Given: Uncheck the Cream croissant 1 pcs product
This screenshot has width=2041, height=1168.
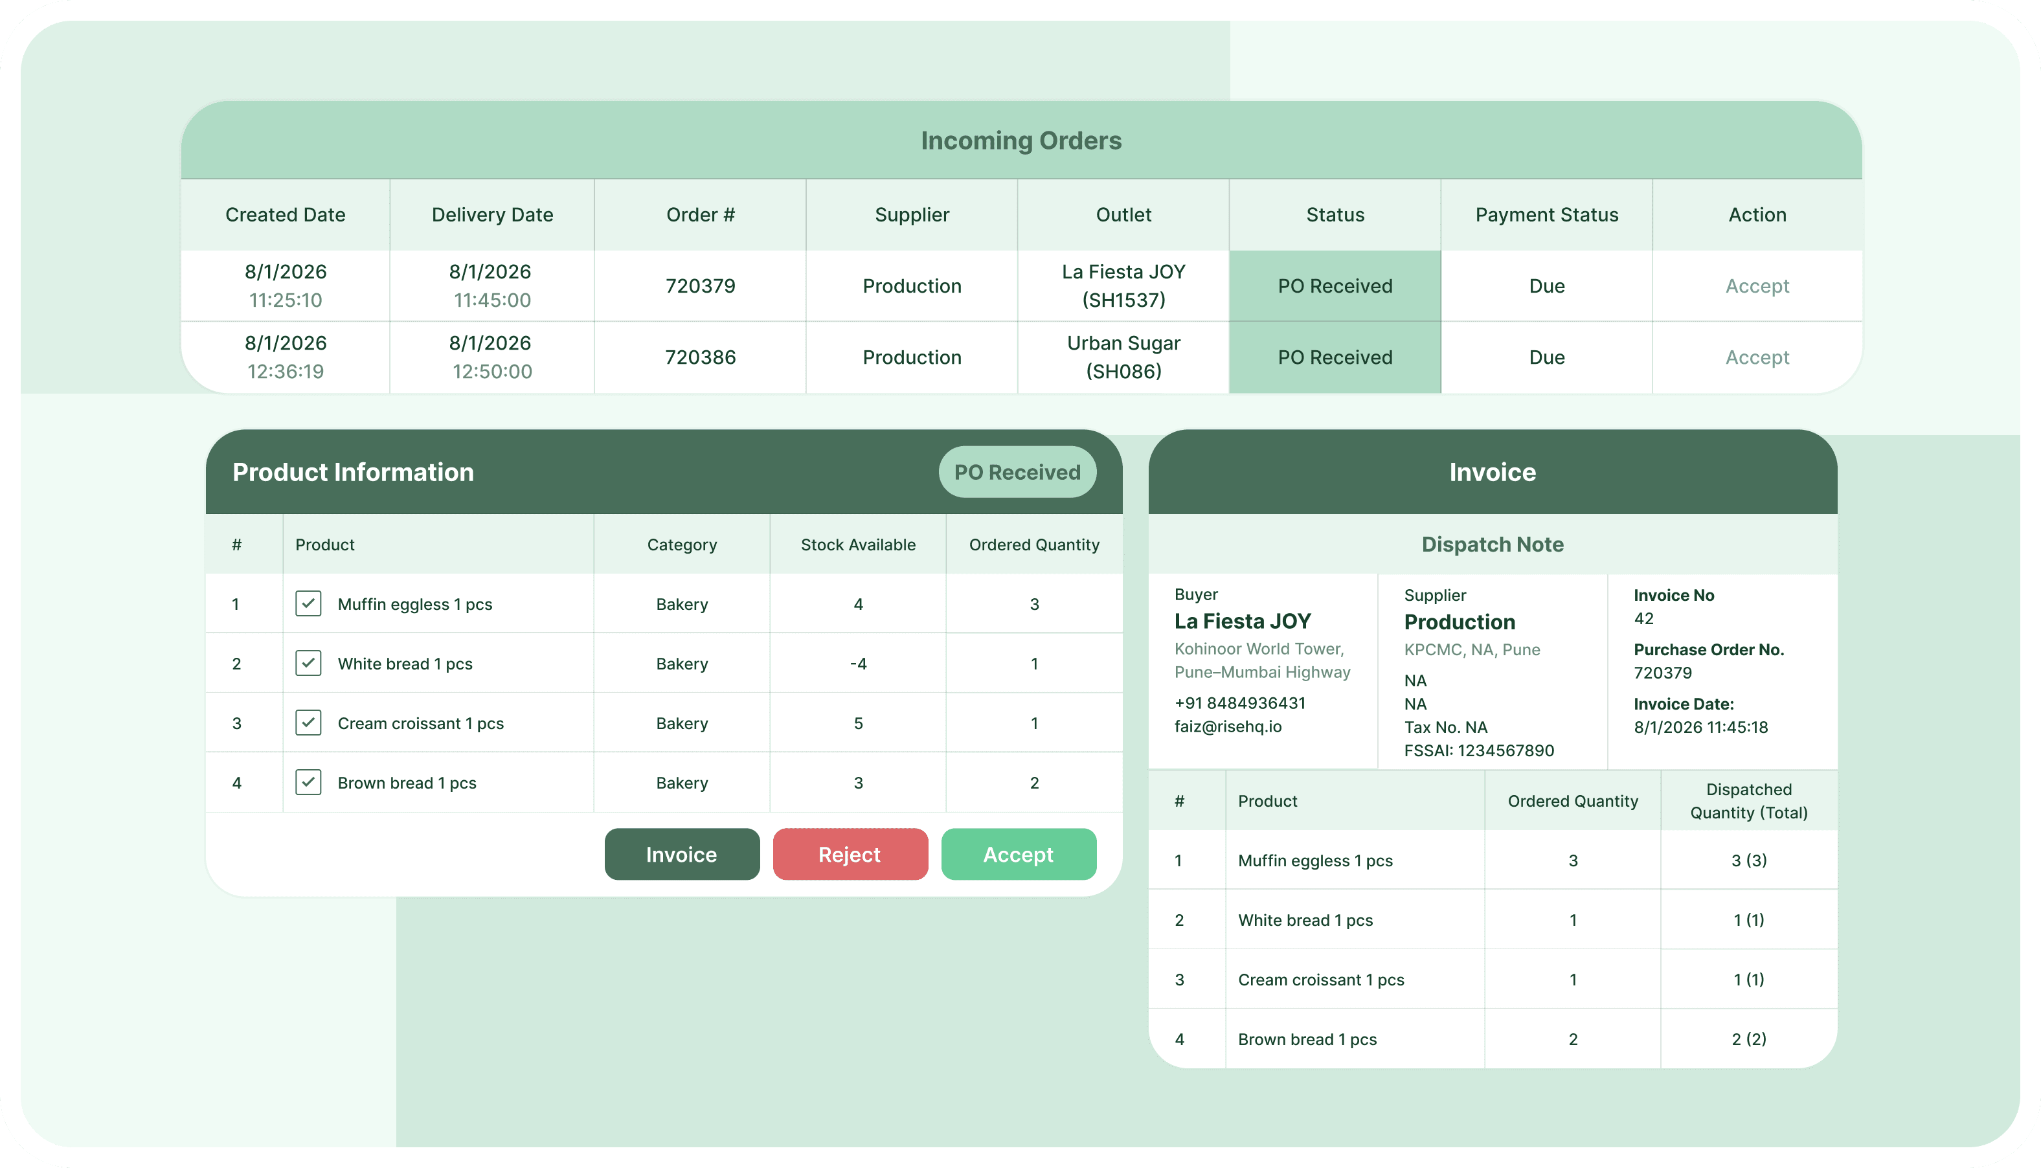Looking at the screenshot, I should pyautogui.click(x=308, y=723).
